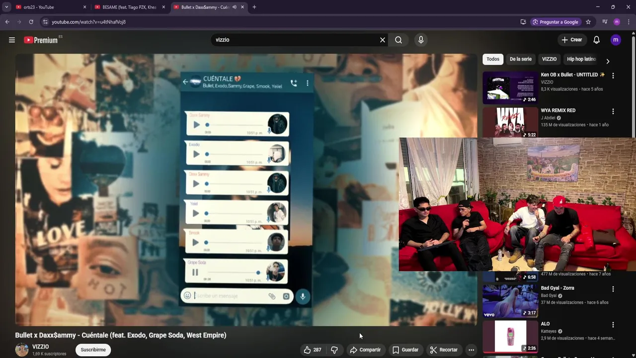View site information icon in address bar

tap(45, 22)
